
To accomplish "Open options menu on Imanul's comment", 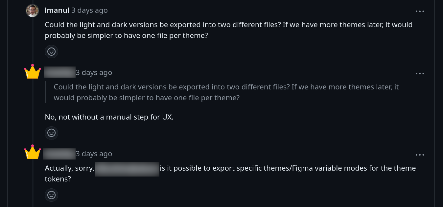I will [x=420, y=11].
